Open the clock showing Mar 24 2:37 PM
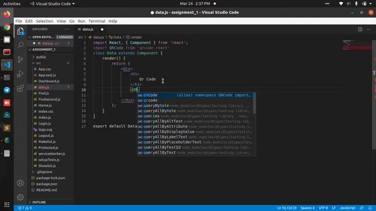 coord(194,4)
